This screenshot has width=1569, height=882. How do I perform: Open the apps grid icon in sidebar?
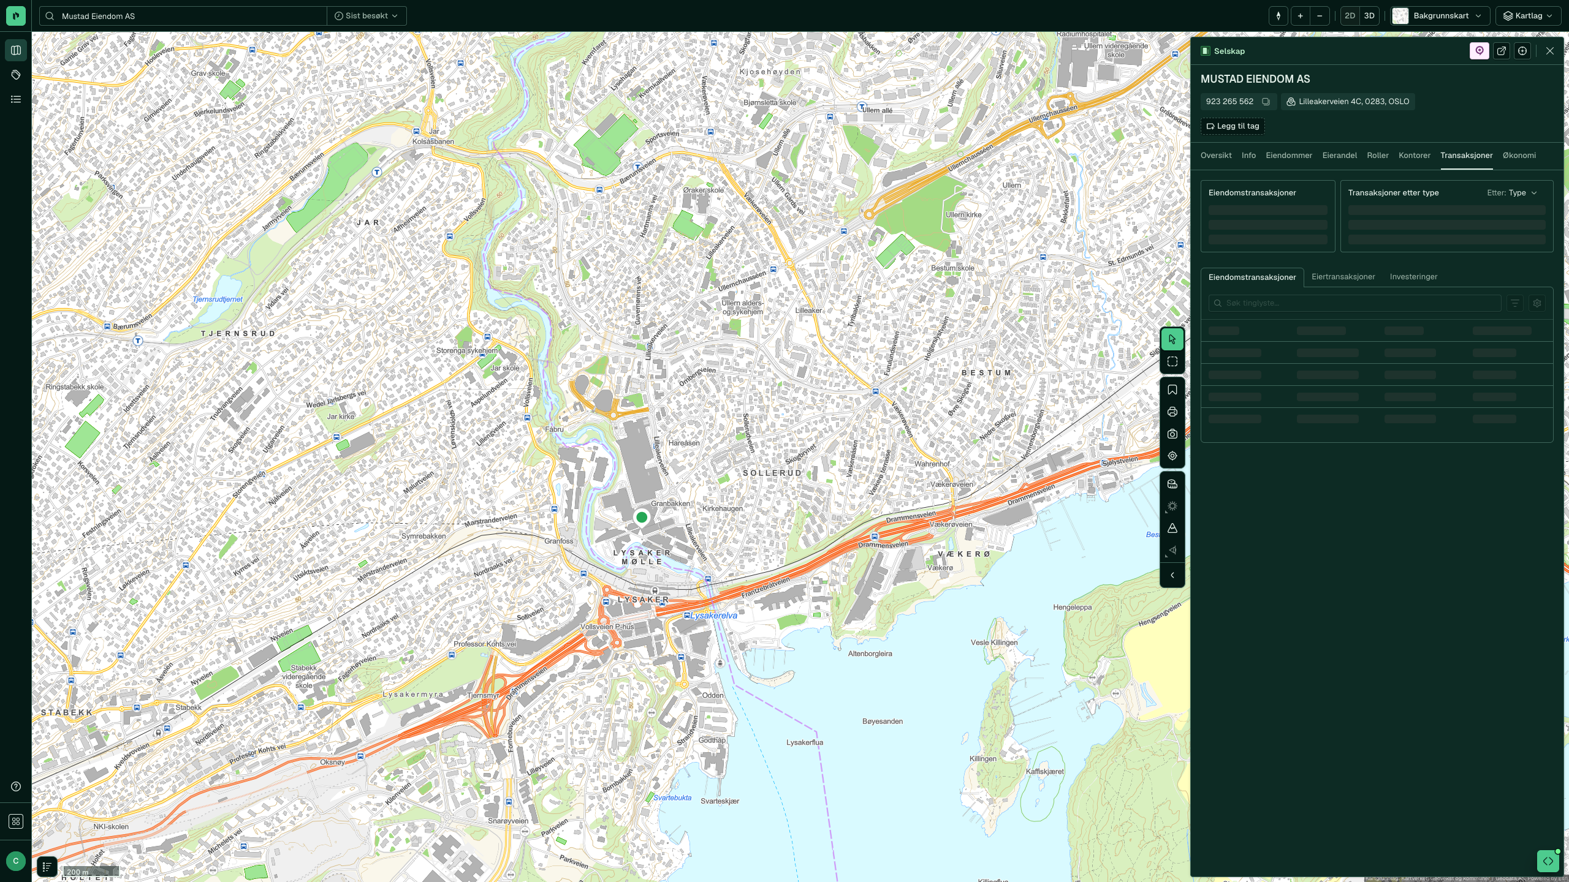point(16,821)
